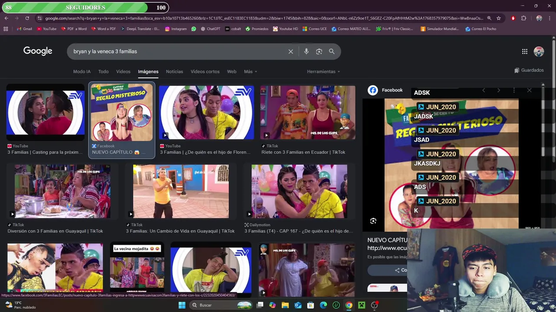Viewport: 556px width, 312px height.
Task: Open the YouTube bookmark
Action: (46, 29)
